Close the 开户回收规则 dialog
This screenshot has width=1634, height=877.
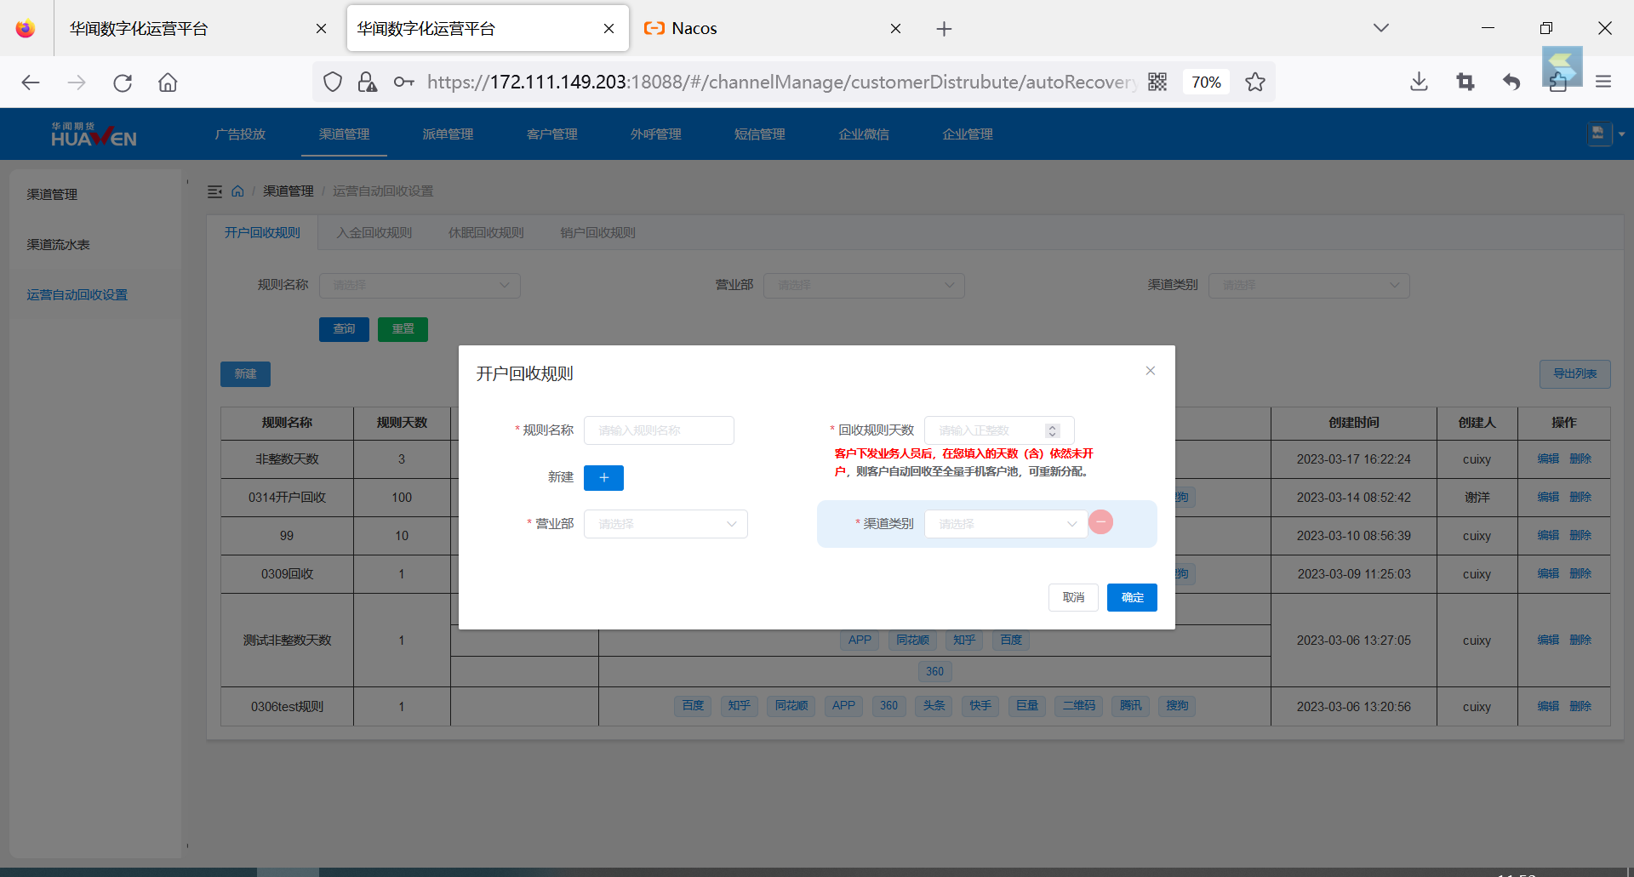(1150, 371)
